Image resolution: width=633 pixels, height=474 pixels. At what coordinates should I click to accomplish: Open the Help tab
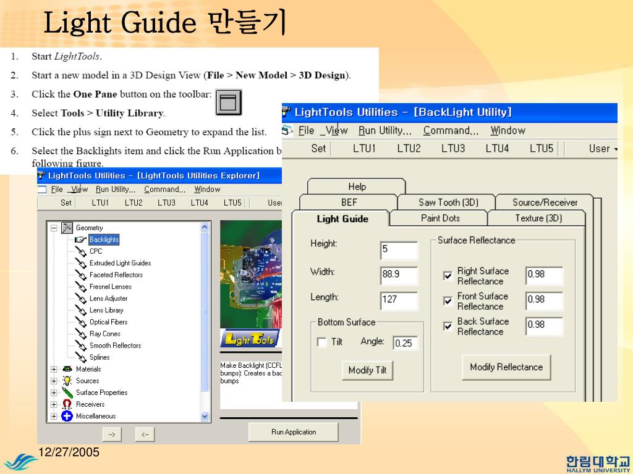(357, 186)
